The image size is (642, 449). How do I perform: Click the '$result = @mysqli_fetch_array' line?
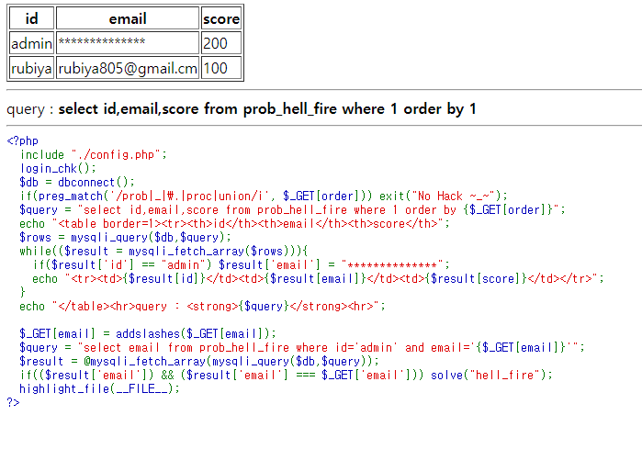click(199, 362)
